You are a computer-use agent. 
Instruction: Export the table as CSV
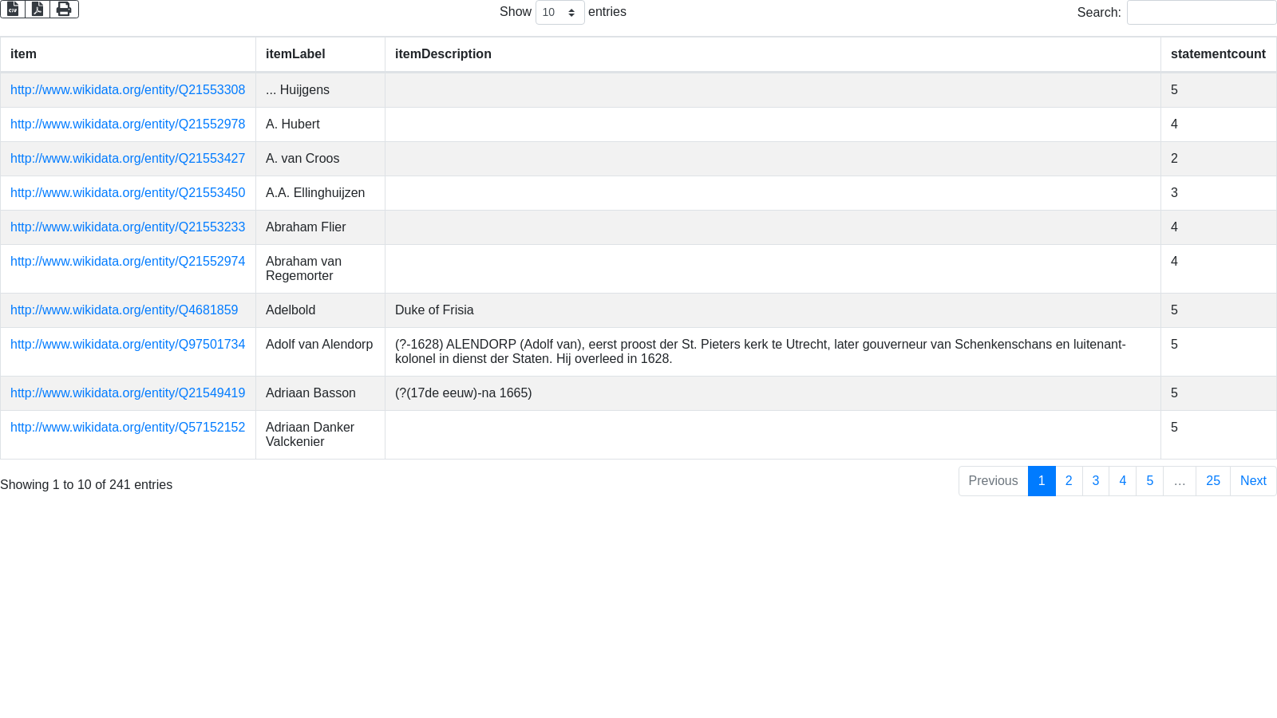click(x=13, y=9)
